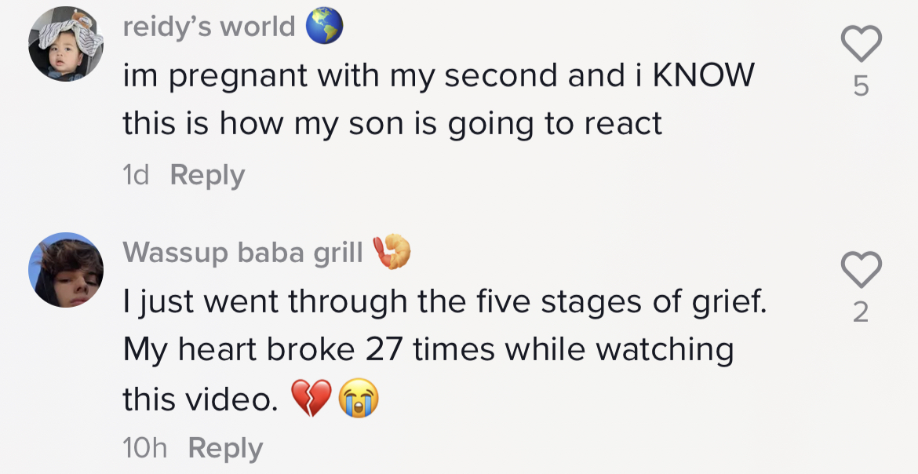Select the "im pregnant with my second" text line
The image size is (918, 474).
pos(438,75)
